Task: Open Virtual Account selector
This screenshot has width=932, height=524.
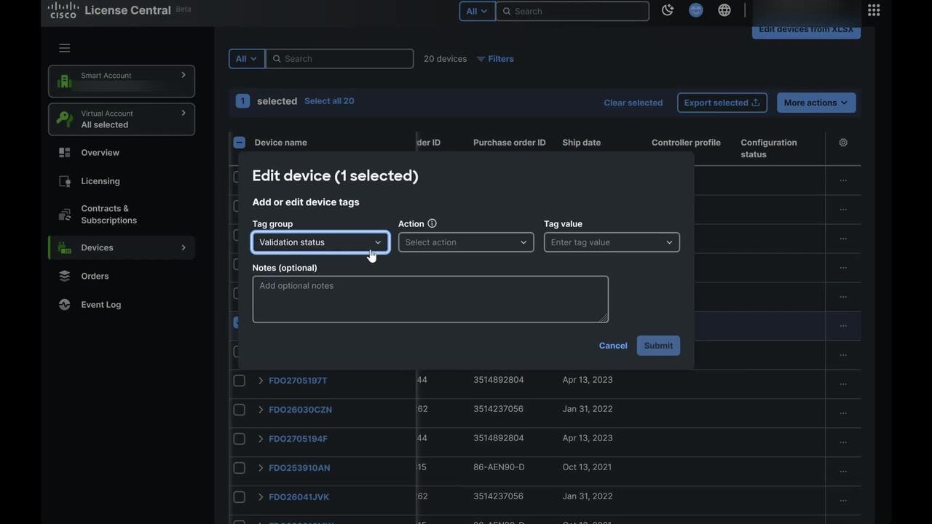Action: tap(122, 119)
